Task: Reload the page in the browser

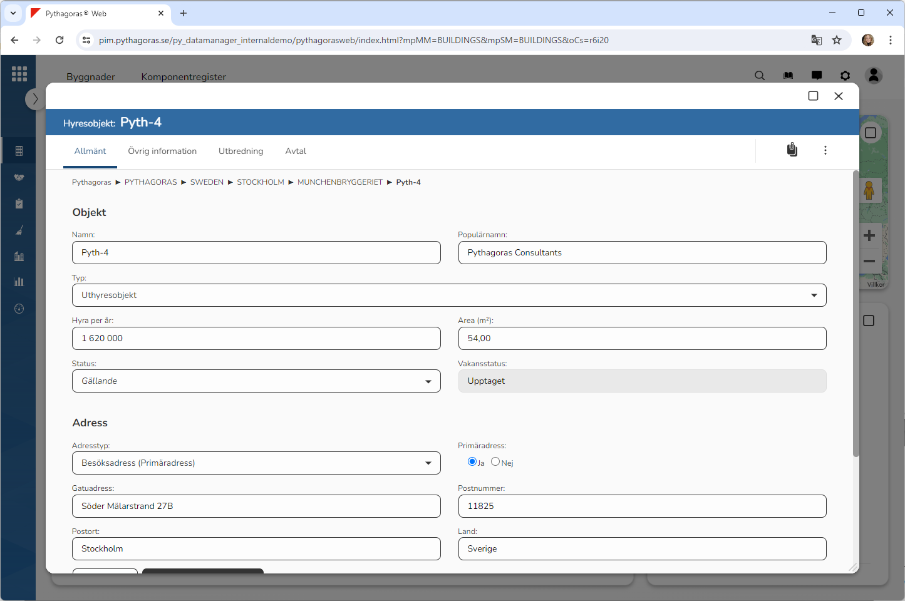Action: [x=59, y=40]
